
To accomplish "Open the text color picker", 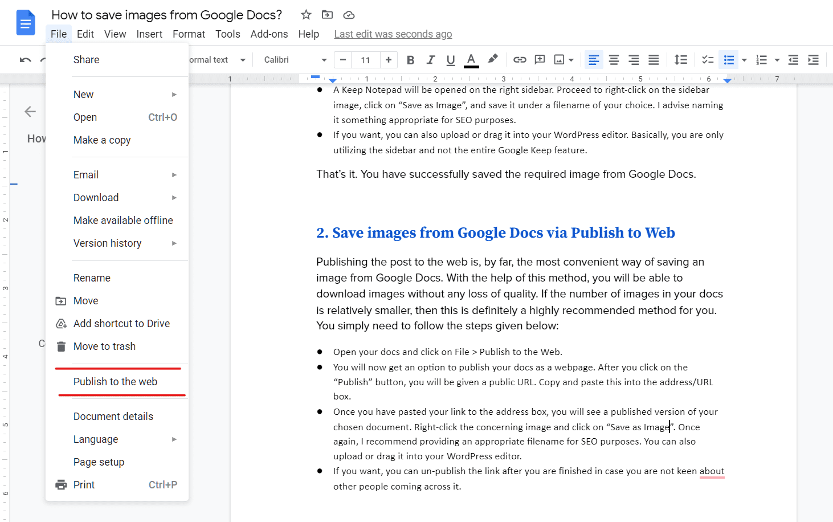I will point(471,59).
